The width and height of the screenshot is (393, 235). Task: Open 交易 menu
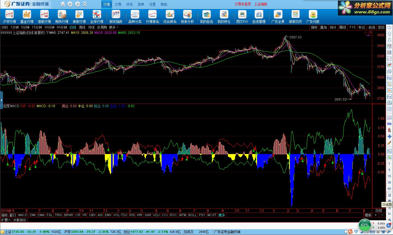pos(118,4)
